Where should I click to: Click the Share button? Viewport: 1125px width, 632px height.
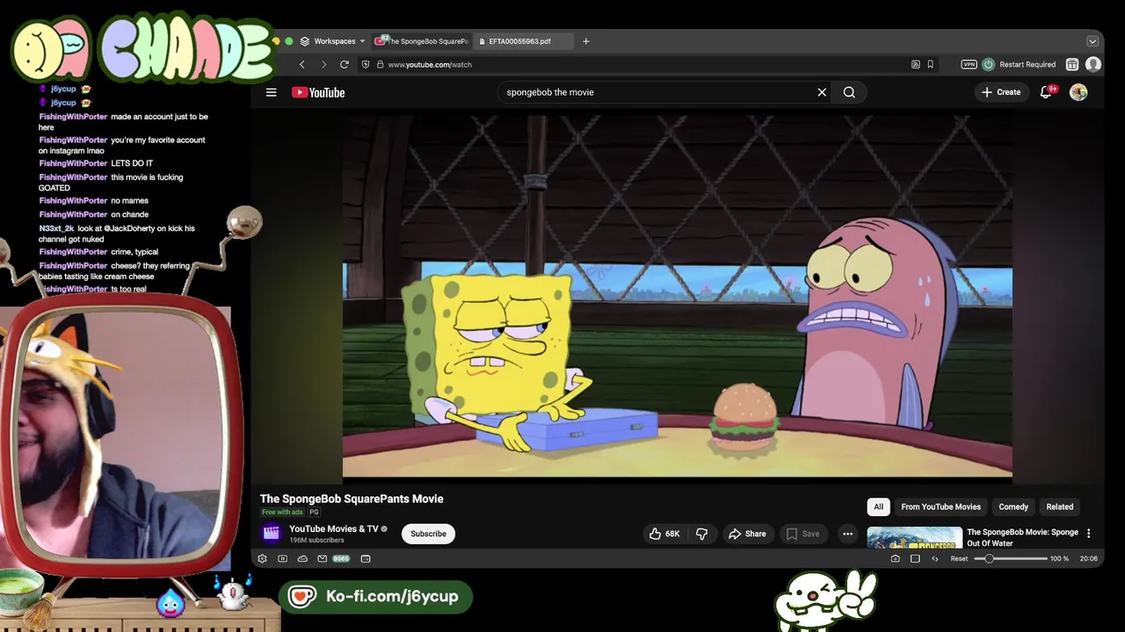[747, 534]
